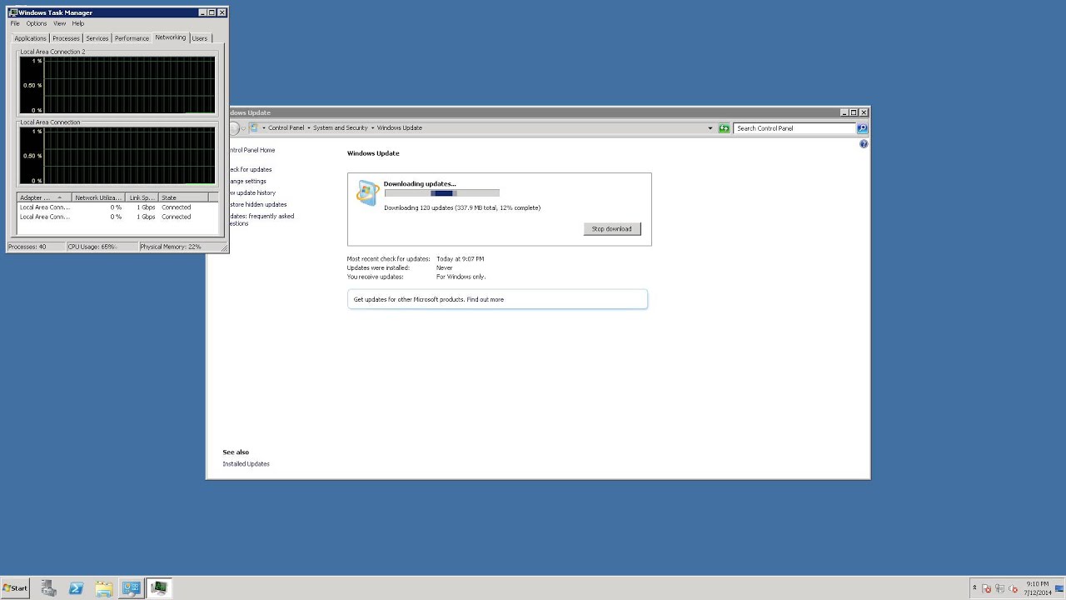
Task: Open Task Manager Options menu
Action: click(36, 23)
